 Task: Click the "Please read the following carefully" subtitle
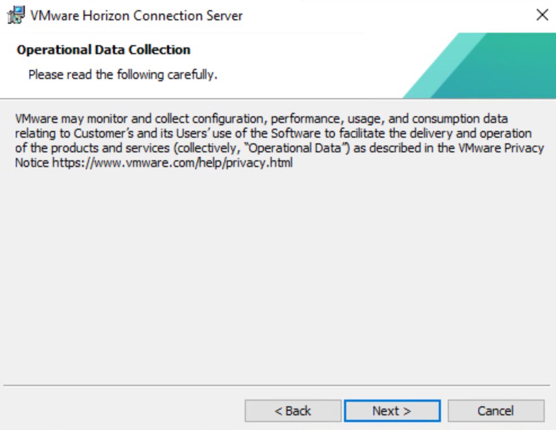[122, 74]
